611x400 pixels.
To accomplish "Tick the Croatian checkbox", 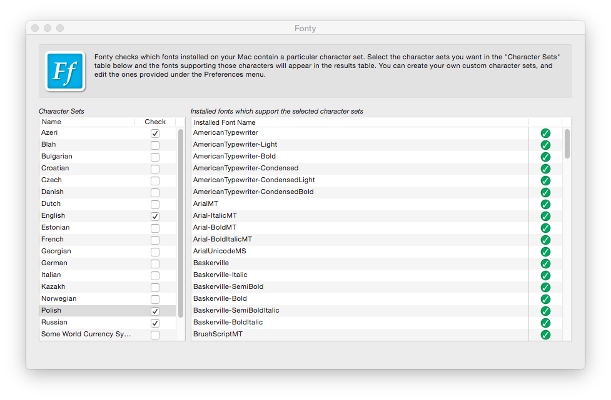I will point(155,169).
